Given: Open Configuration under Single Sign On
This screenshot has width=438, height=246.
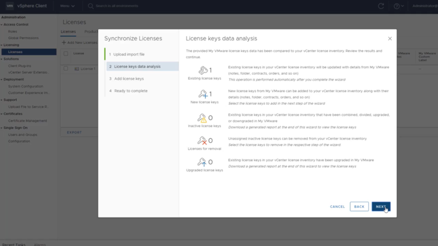Looking at the screenshot, I should [19, 141].
